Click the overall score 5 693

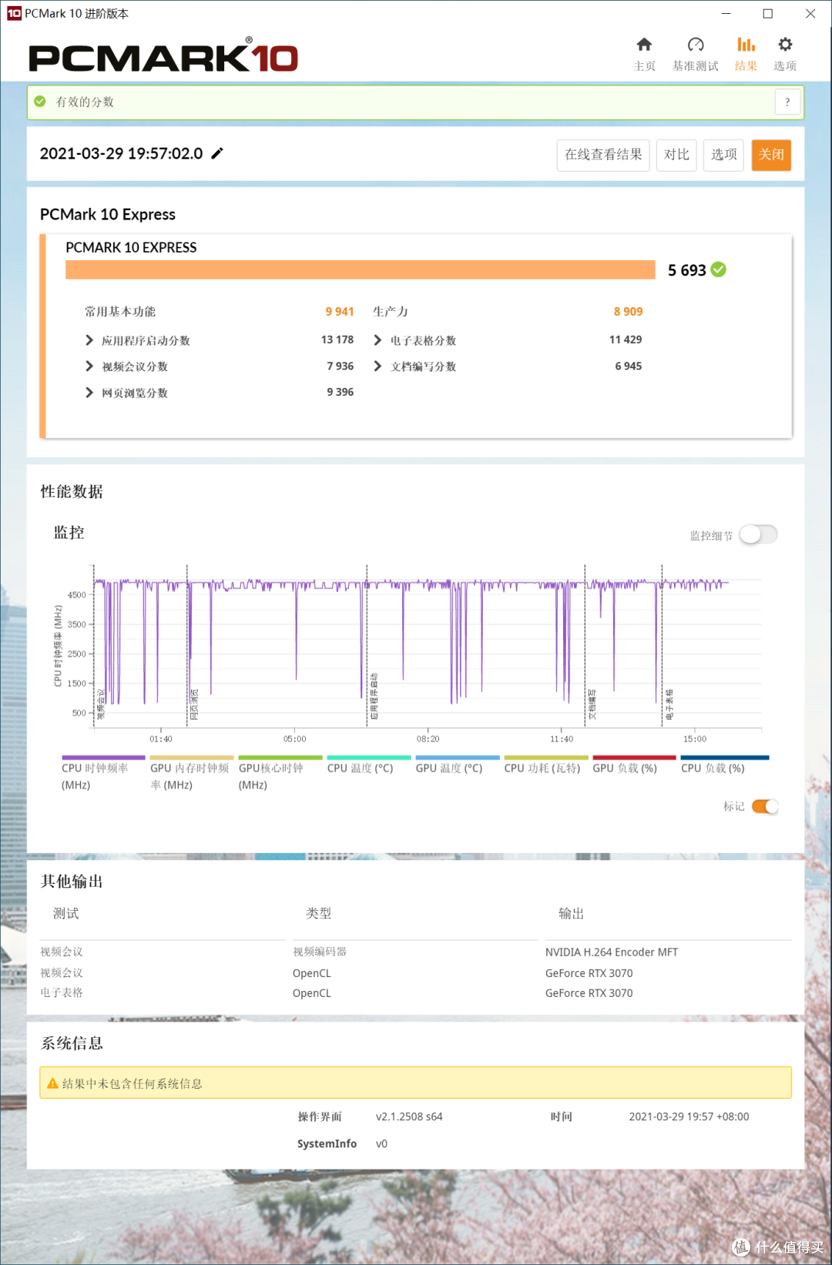click(x=687, y=270)
